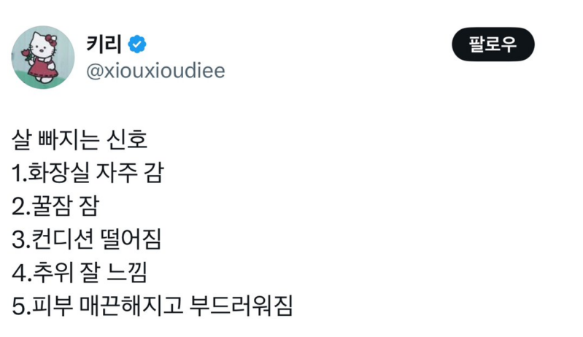Click the word 빠지는 in the heading
This screenshot has width=583, height=337.
click(70, 139)
